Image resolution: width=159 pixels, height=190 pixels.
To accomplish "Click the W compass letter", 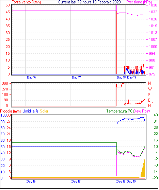I will click(150, 89).
